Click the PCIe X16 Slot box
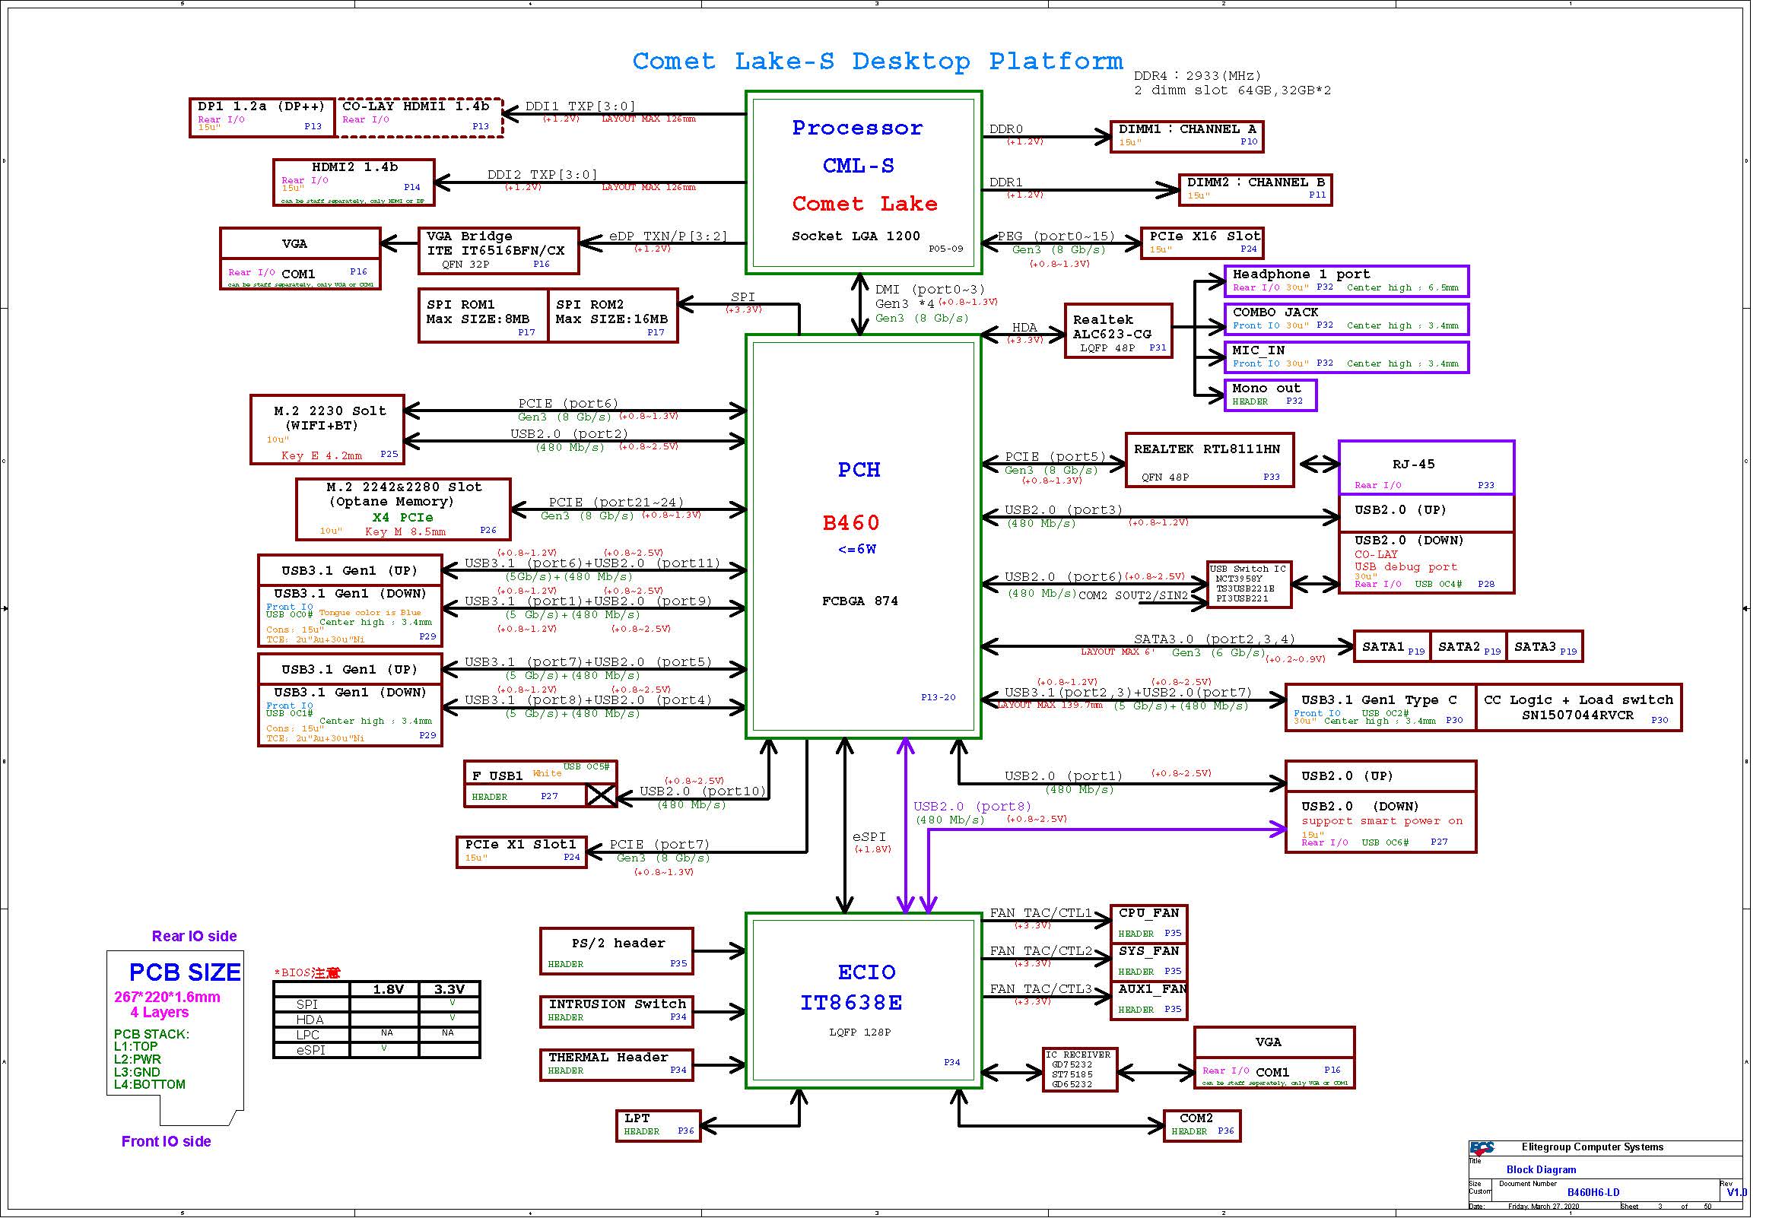1766x1218 pixels. point(1202,243)
